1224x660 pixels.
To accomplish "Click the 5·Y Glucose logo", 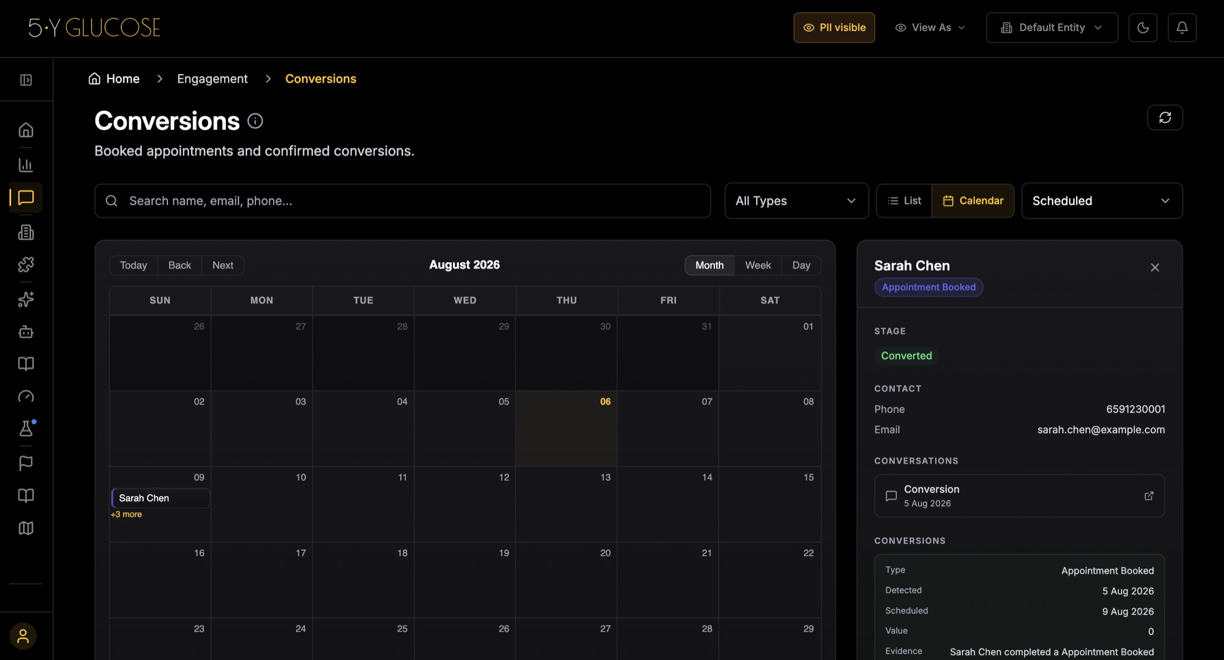I will click(95, 27).
